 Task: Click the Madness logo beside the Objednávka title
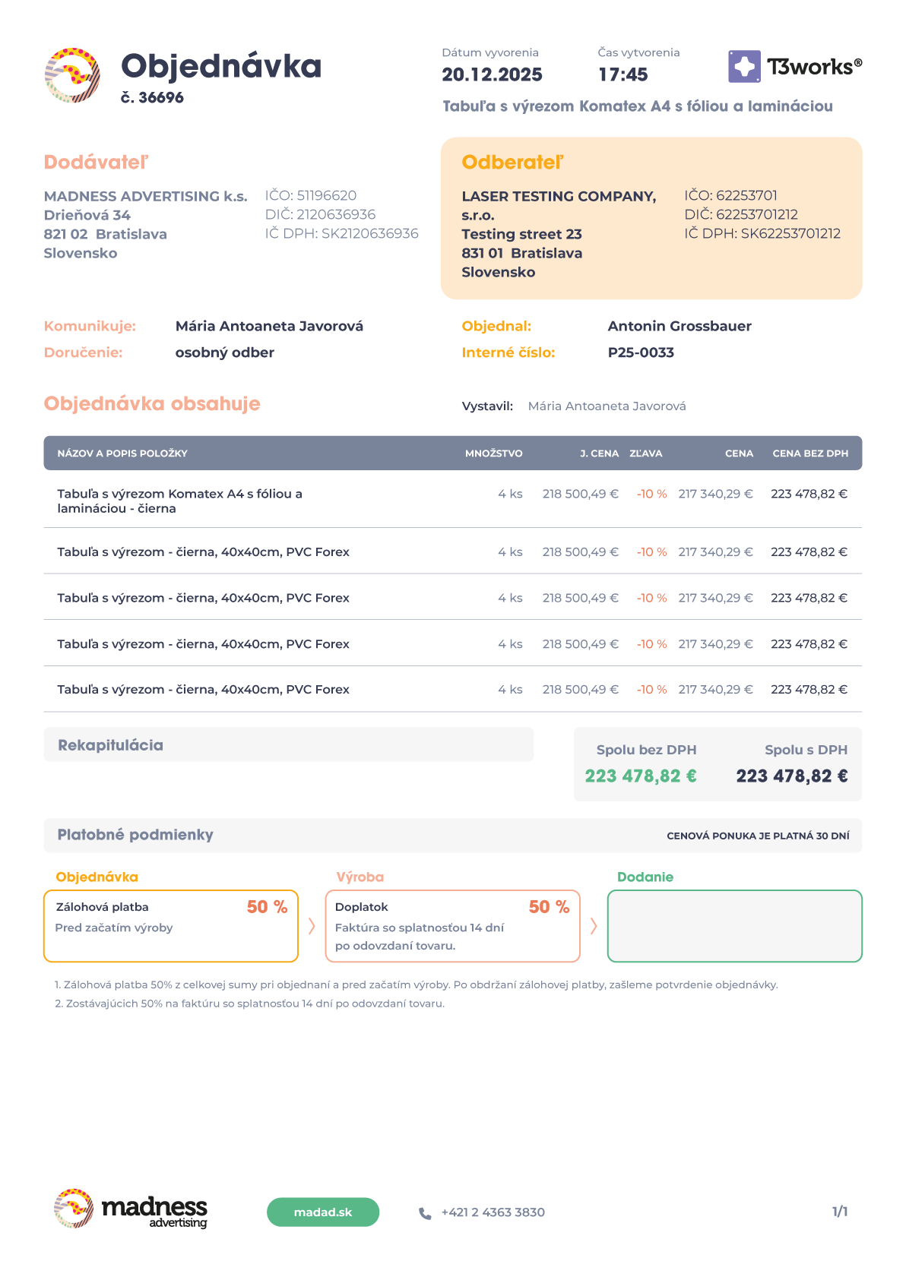pyautogui.click(x=72, y=75)
